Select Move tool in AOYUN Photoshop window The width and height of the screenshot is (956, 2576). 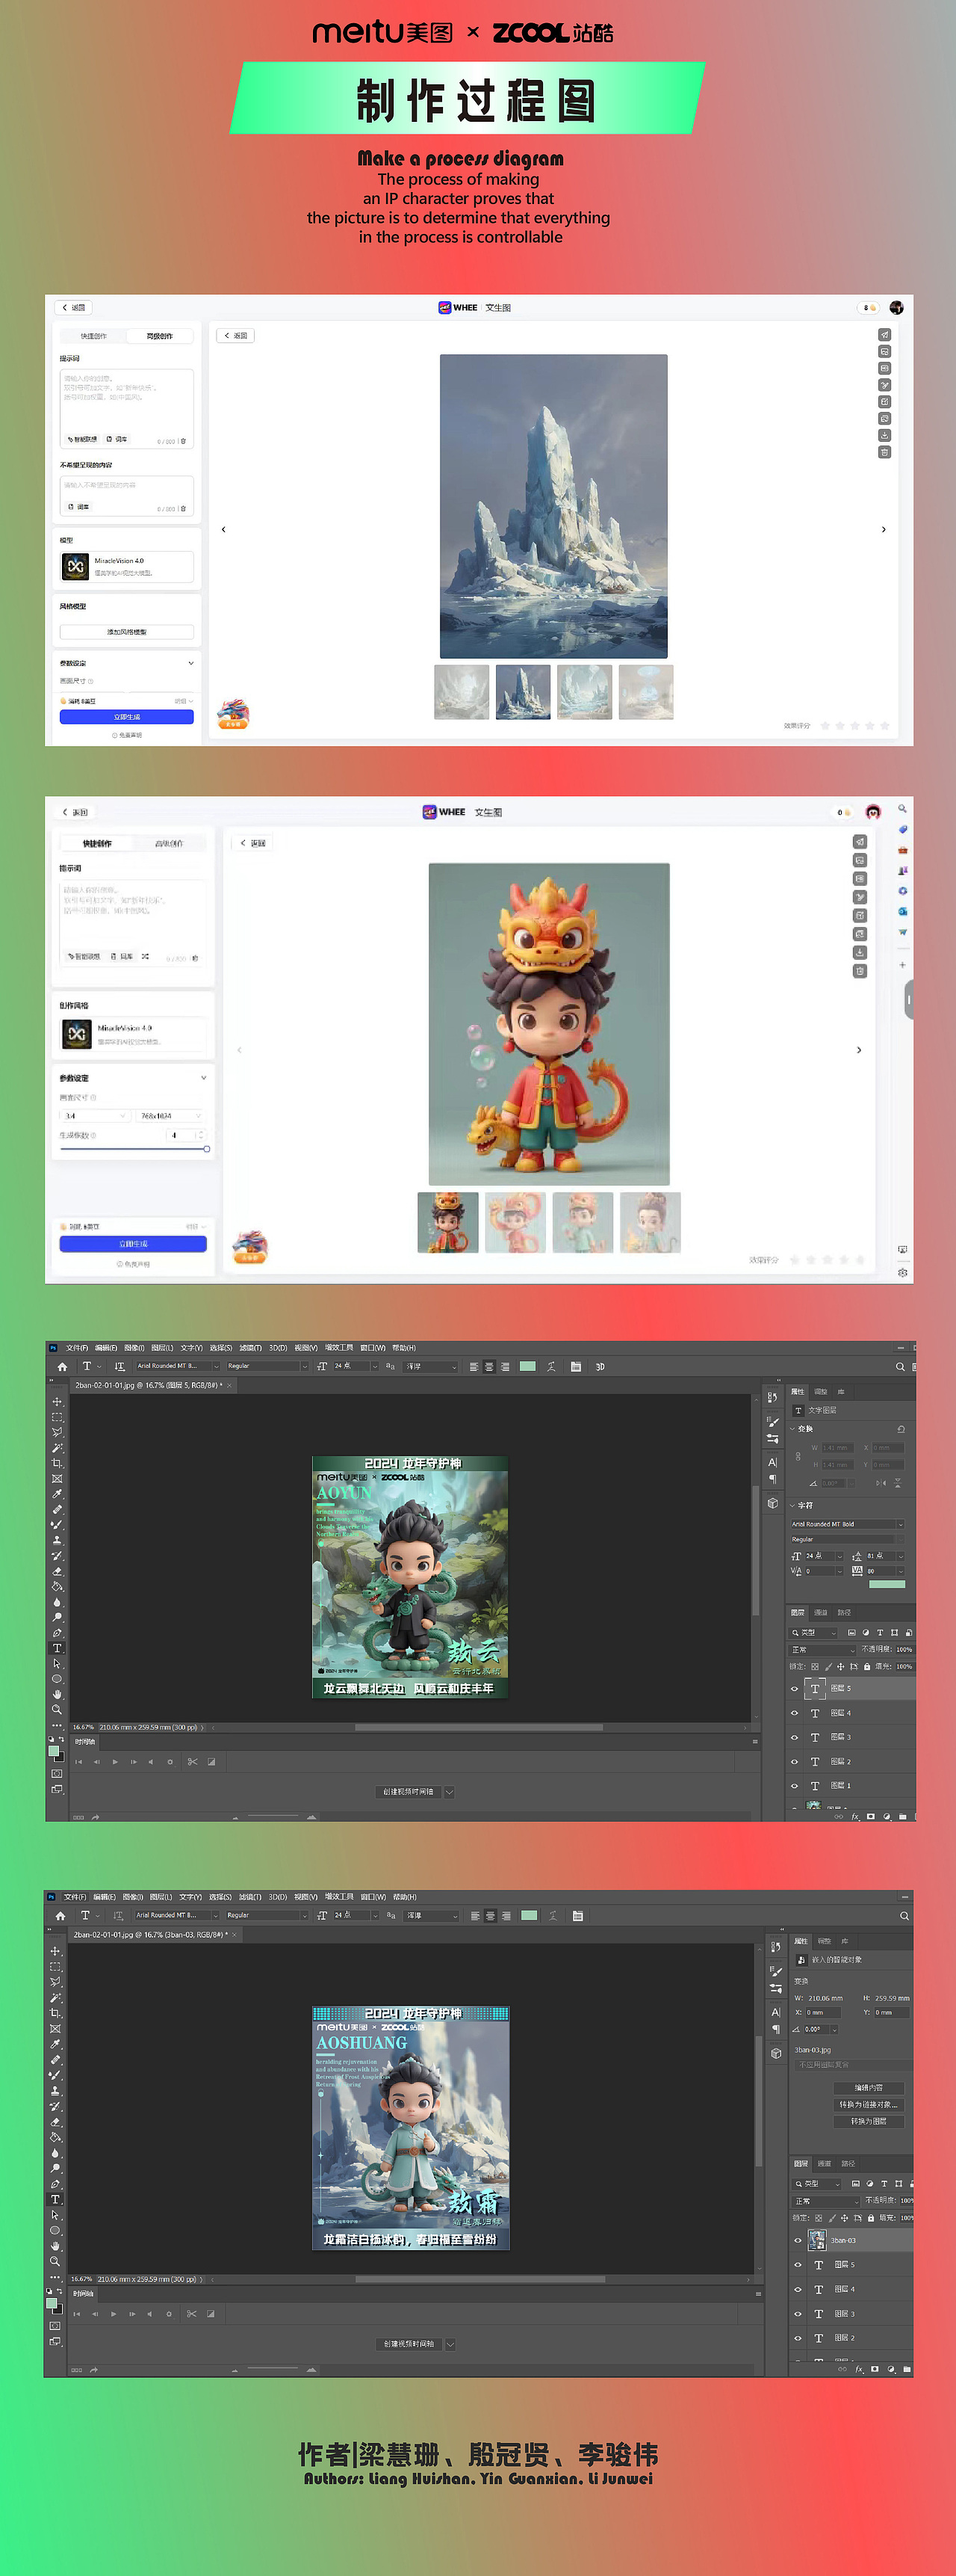(57, 1402)
